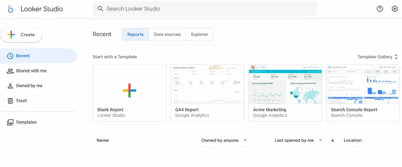Screen dimensions: 402x167
Task: Expand the Template Gallery toggle
Action: coord(378,57)
